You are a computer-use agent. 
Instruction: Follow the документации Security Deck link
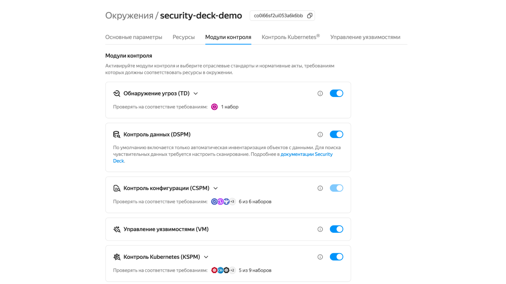click(x=223, y=157)
